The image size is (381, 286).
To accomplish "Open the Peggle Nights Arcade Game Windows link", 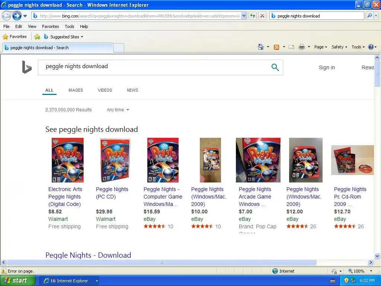I will 255,197.
